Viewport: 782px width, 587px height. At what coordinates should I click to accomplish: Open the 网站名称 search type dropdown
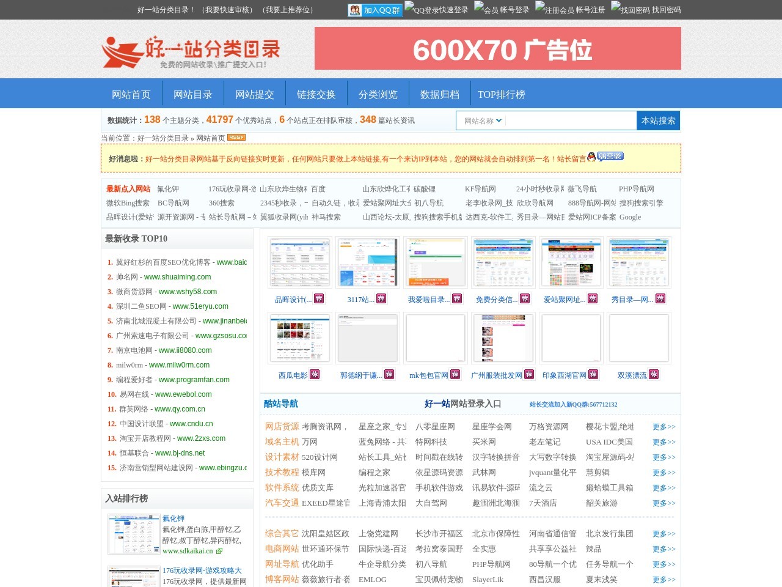pos(482,121)
